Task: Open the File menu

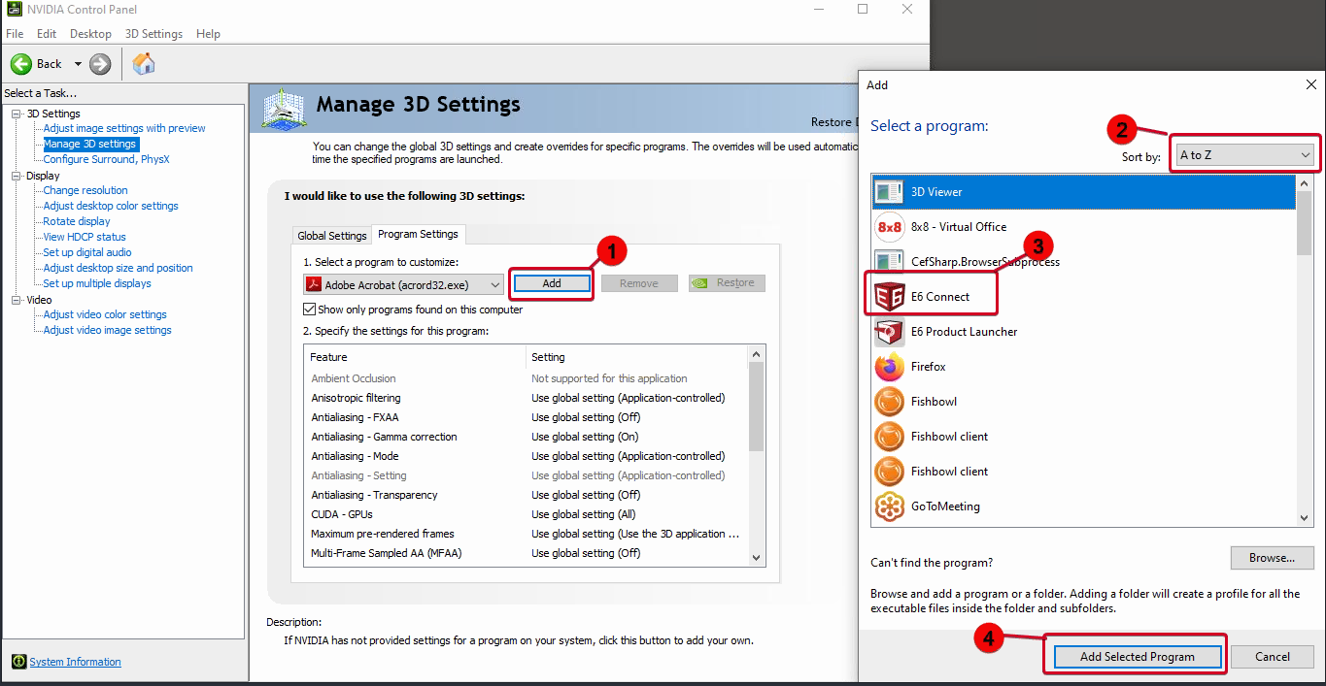Action: coord(15,34)
